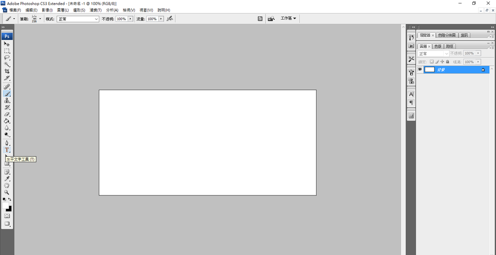The width and height of the screenshot is (496, 255).
Task: Select the Slice tool
Action: [7, 78]
